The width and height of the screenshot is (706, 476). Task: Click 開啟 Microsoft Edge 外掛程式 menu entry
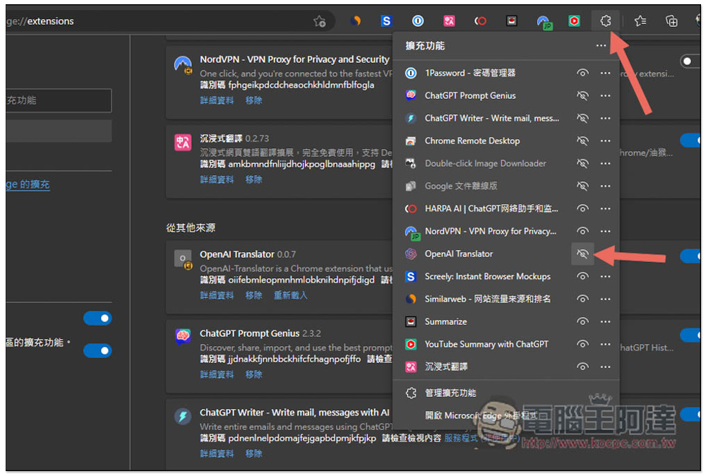[x=481, y=415]
